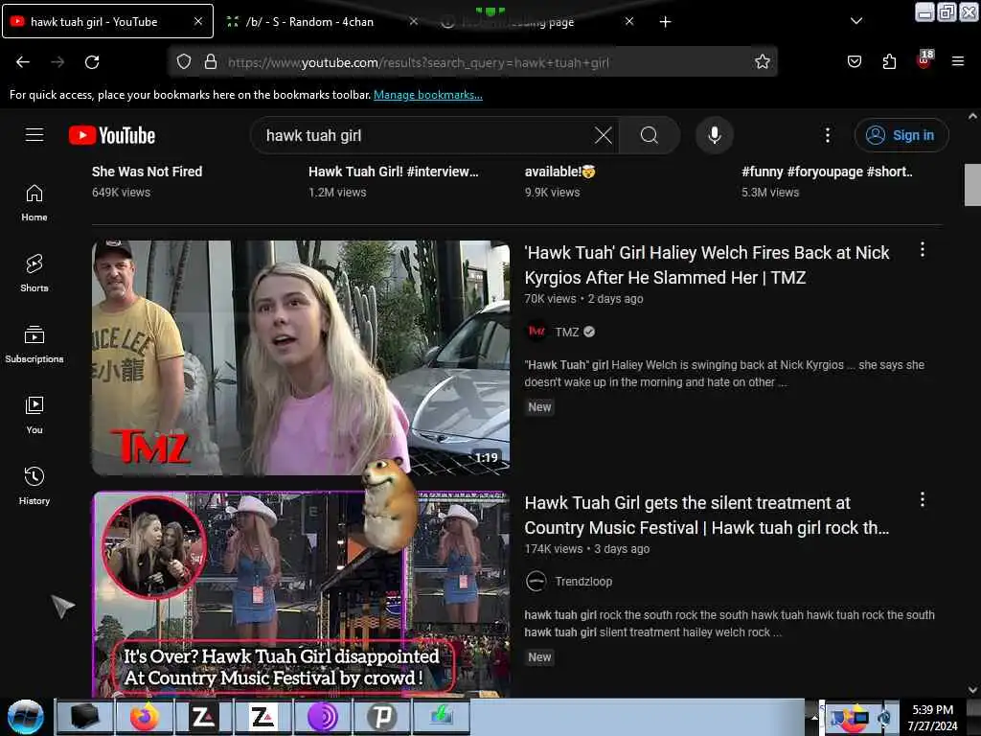Close the 4chan tab
Screen dimensions: 981x736
[414, 21]
